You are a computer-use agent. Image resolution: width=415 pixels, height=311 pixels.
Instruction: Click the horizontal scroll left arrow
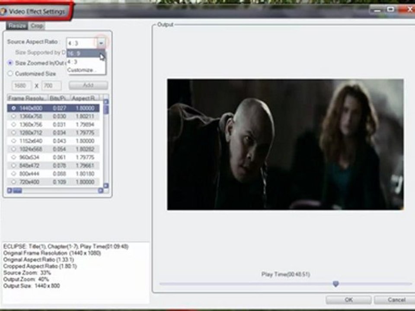10,190
